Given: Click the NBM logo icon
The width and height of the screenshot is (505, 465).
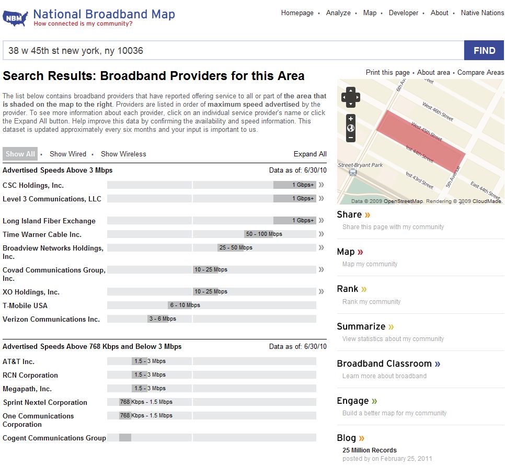Looking at the screenshot, I should click(14, 16).
